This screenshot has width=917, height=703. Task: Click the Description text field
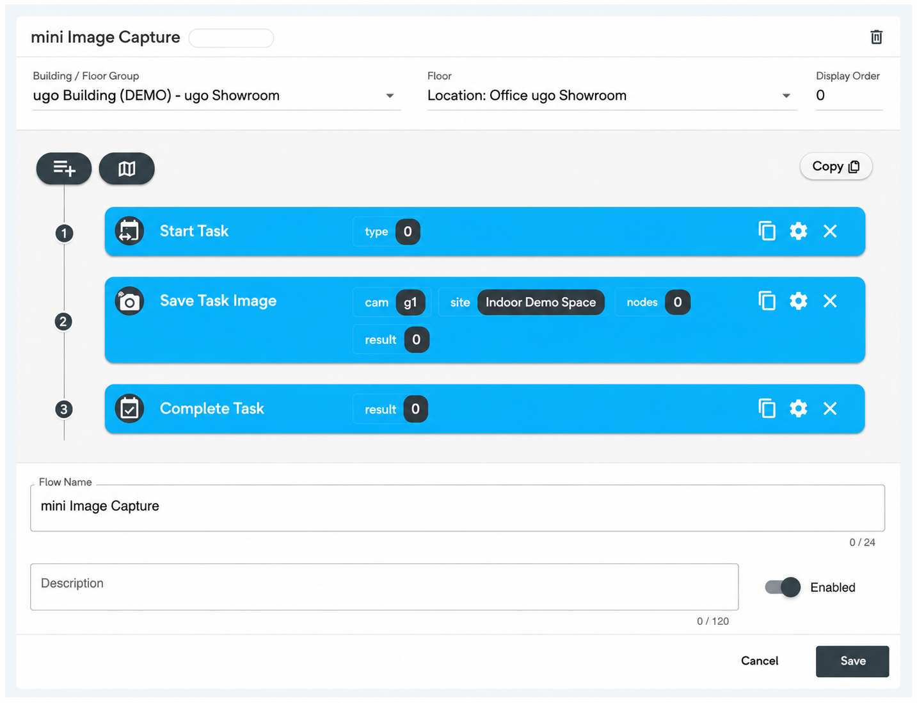385,586
